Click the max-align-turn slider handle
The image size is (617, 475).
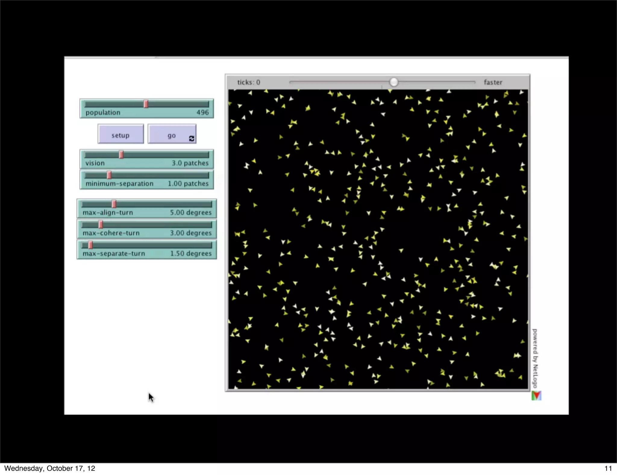click(x=114, y=204)
